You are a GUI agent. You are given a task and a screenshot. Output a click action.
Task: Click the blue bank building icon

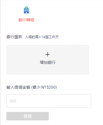coord(26,10)
